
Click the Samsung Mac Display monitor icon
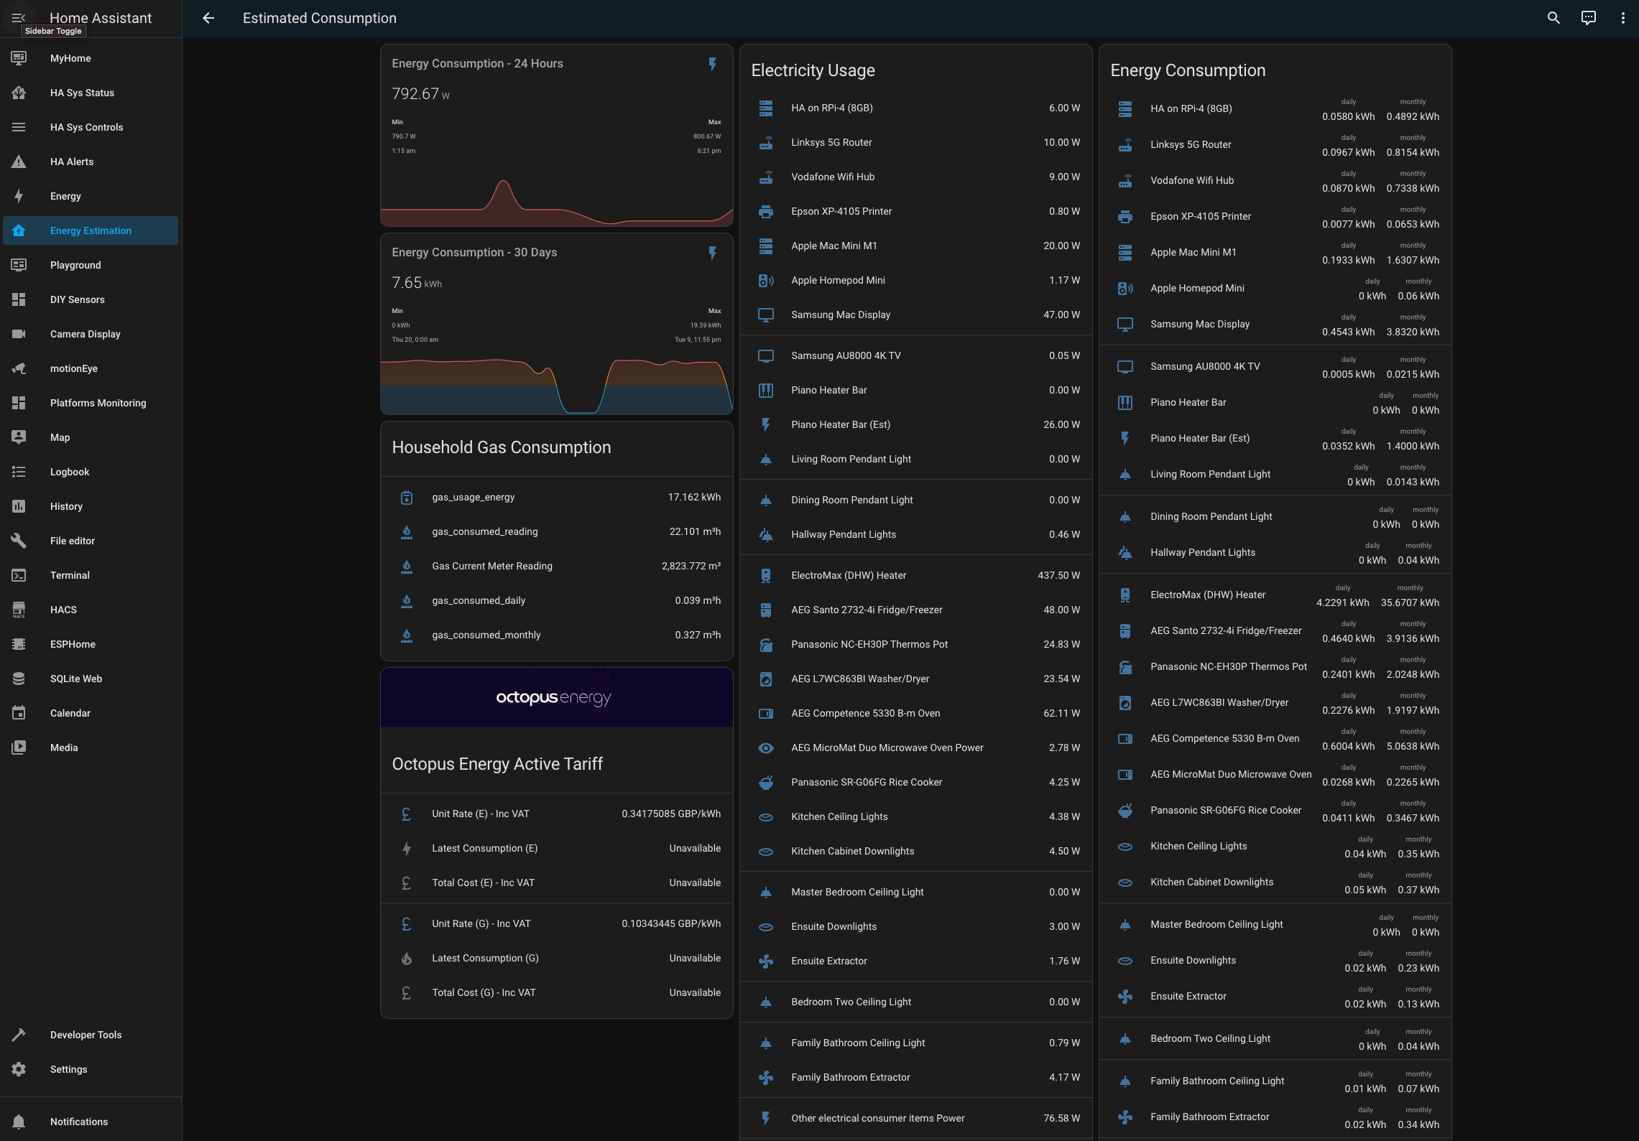[x=766, y=315]
